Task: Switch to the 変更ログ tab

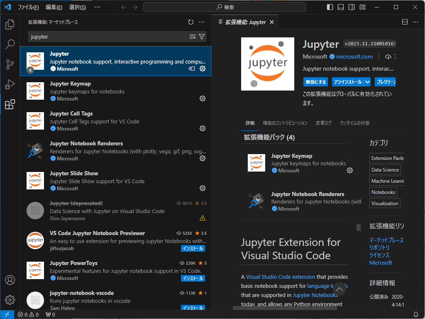Action: pyautogui.click(x=323, y=123)
